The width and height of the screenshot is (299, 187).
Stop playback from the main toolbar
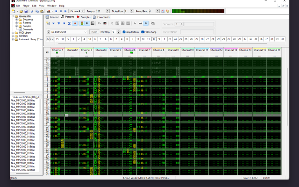56,11
